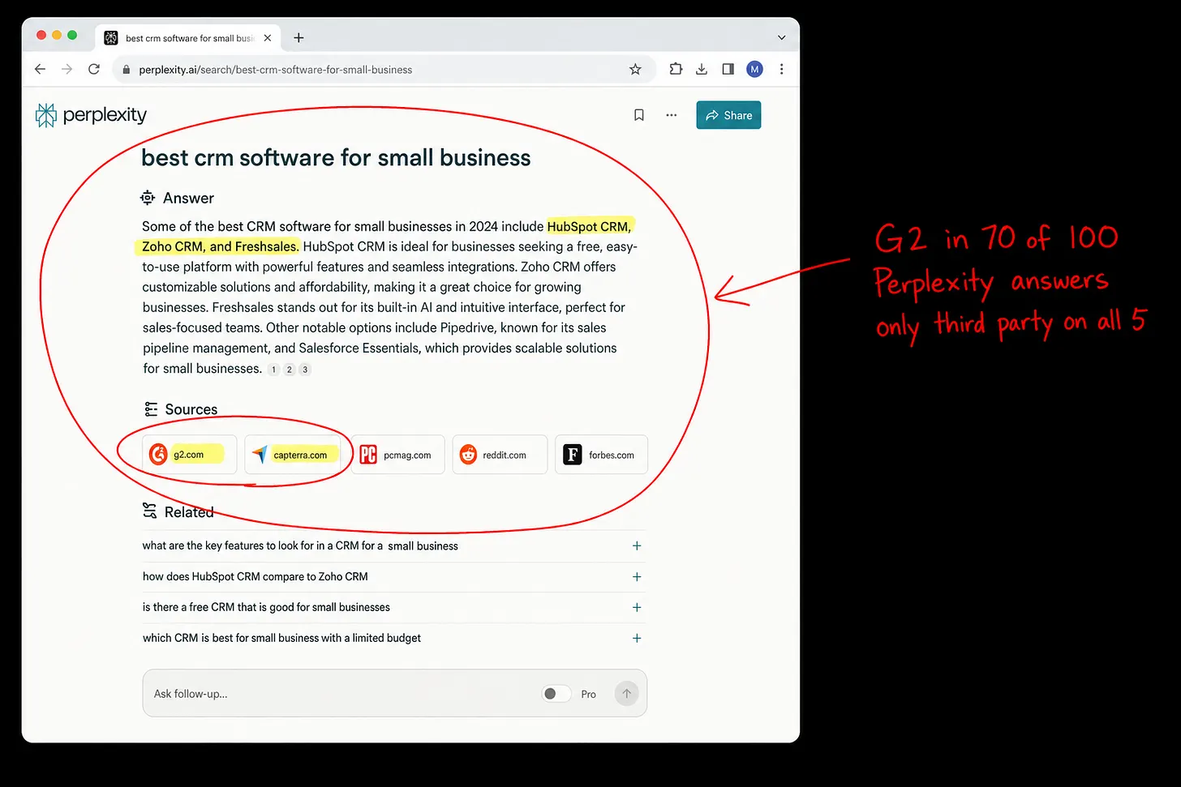Open the profile avatar M
Viewport: 1181px width, 787px height.
754,69
